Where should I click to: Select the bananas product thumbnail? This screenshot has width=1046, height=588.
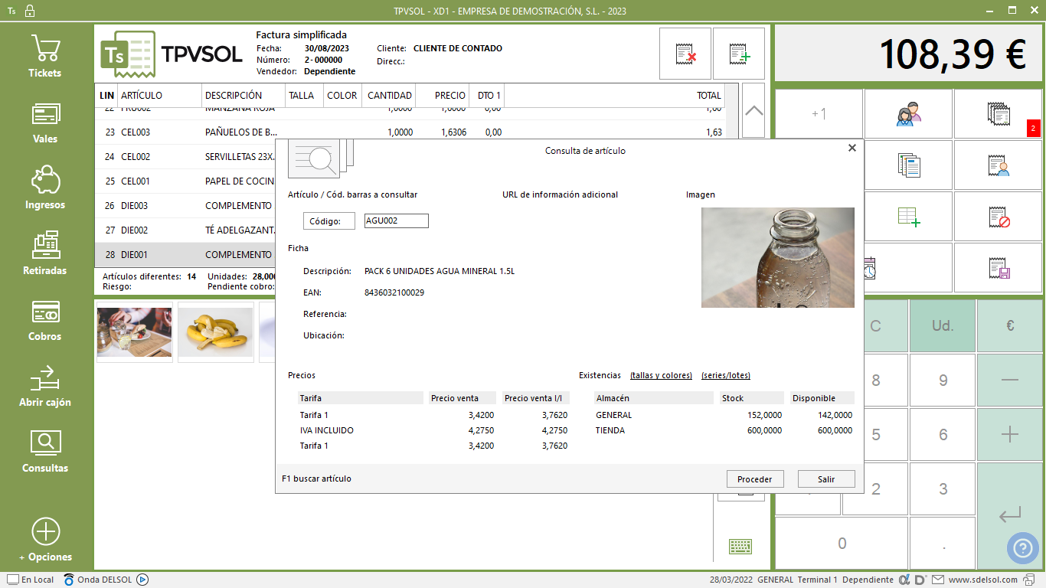[x=215, y=332]
